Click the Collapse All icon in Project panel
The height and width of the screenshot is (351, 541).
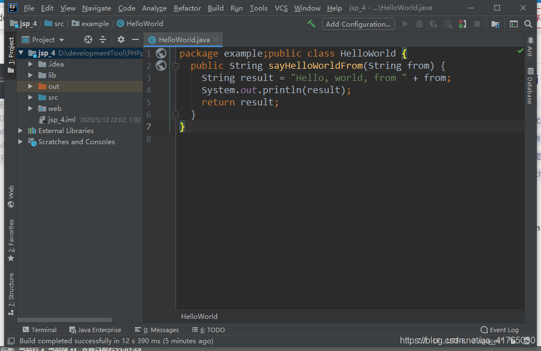pos(103,39)
